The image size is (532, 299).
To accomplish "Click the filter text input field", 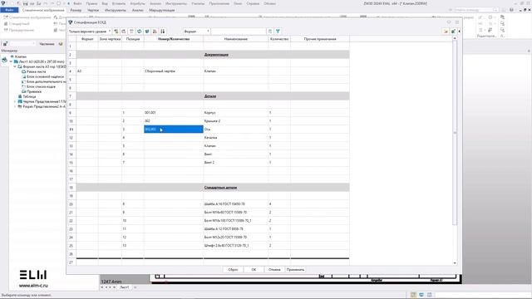I will click(239, 32).
